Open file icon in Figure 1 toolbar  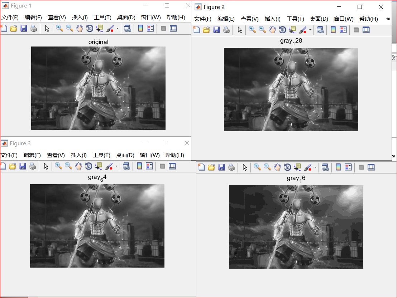coord(13,29)
